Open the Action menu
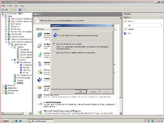Image resolution: width=164 pixels, height=123 pixels. click(9, 6)
